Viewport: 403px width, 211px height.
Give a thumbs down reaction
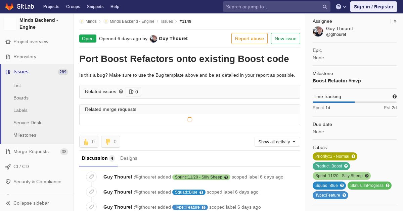pos(110,142)
